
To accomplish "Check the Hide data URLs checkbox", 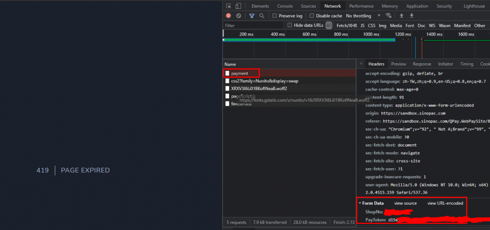I will point(290,25).
